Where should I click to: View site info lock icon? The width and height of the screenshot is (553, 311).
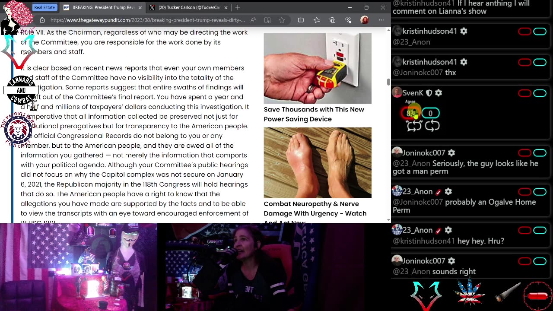coord(42,20)
